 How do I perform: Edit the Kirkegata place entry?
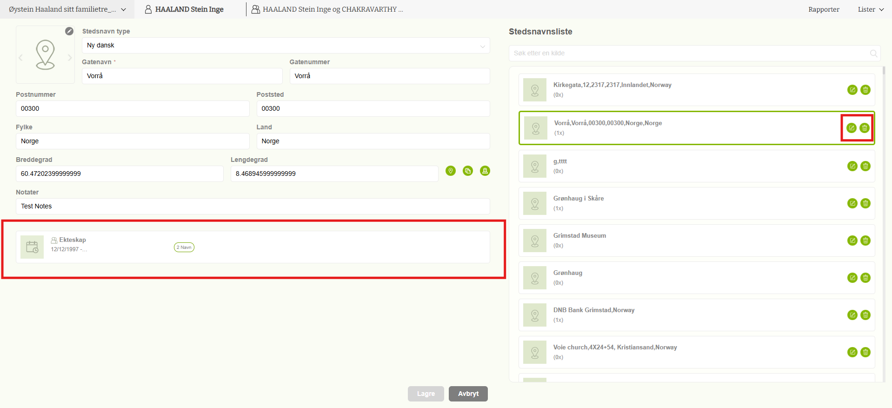pyautogui.click(x=852, y=90)
